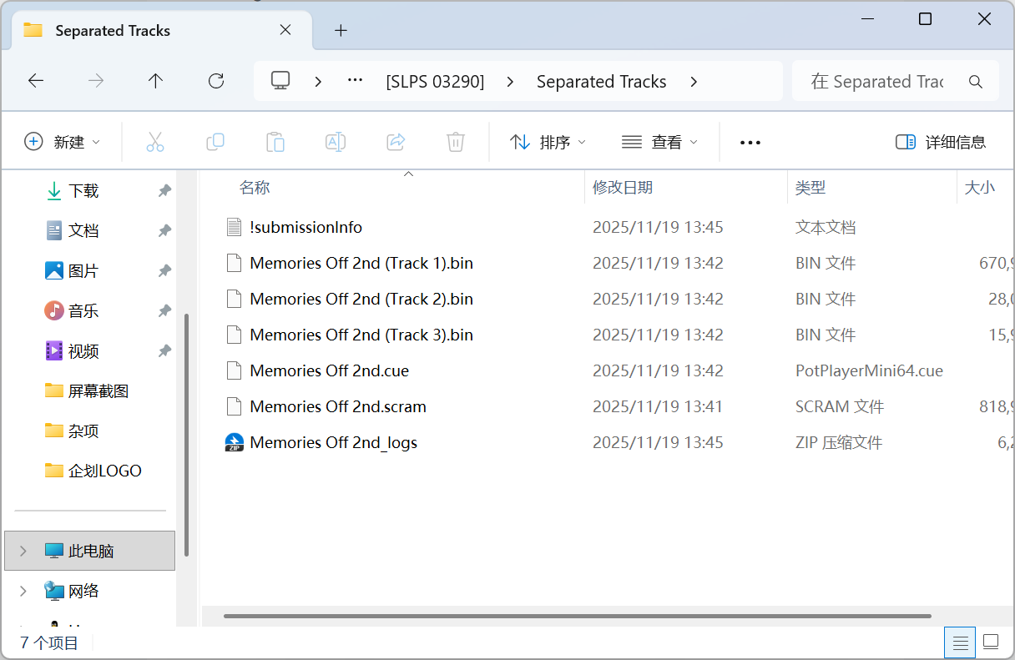Click the Rename icon in toolbar
Image resolution: width=1015 pixels, height=660 pixels.
(x=336, y=142)
